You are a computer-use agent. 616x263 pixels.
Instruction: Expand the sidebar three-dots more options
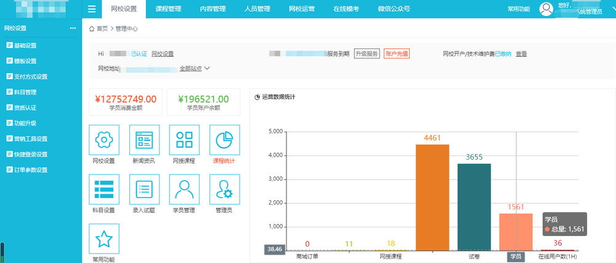click(x=73, y=28)
